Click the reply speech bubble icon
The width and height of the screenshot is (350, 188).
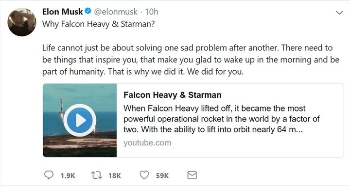click(49, 175)
